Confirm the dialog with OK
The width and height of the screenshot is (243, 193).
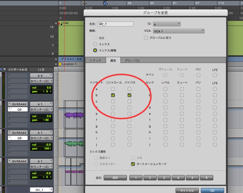click(212, 191)
